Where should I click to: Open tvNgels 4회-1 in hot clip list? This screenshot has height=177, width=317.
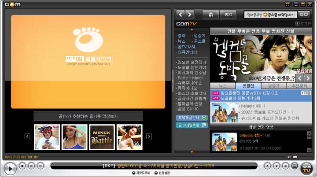[253, 106]
